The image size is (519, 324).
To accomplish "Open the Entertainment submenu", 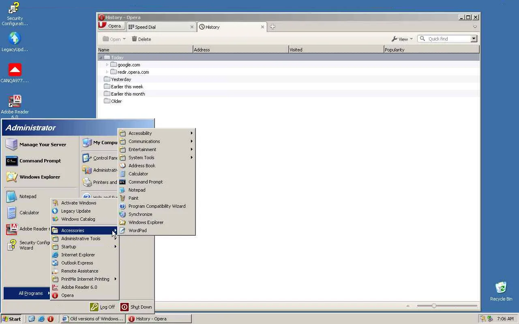I will tap(157, 149).
